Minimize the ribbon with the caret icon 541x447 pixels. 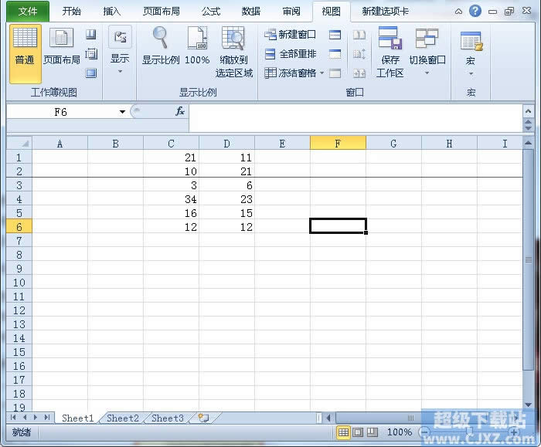tap(458, 12)
